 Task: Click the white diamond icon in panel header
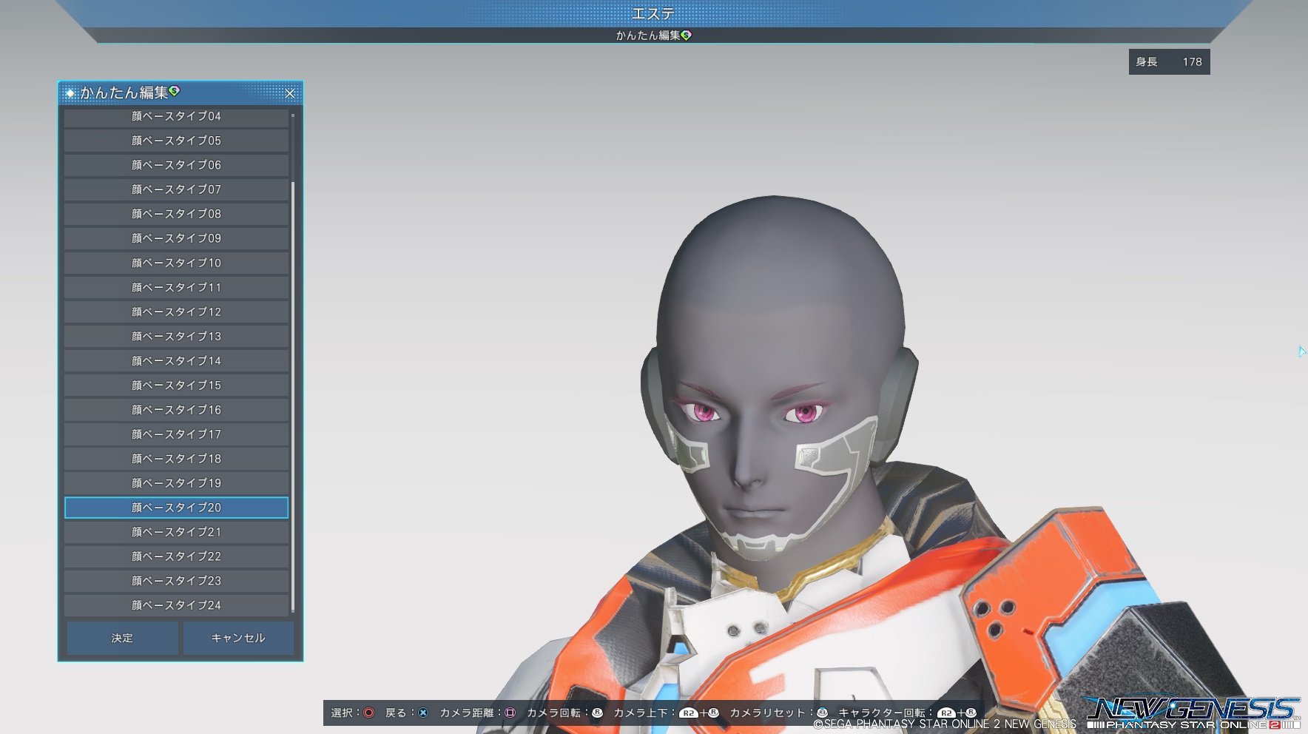[70, 93]
